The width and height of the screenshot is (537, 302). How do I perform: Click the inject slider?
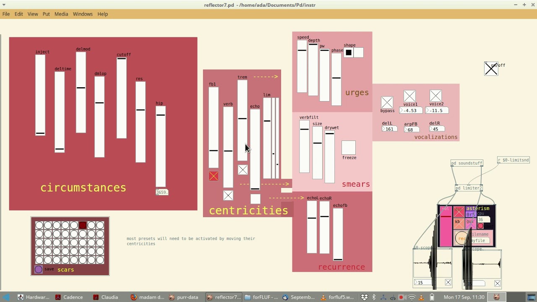point(40,95)
